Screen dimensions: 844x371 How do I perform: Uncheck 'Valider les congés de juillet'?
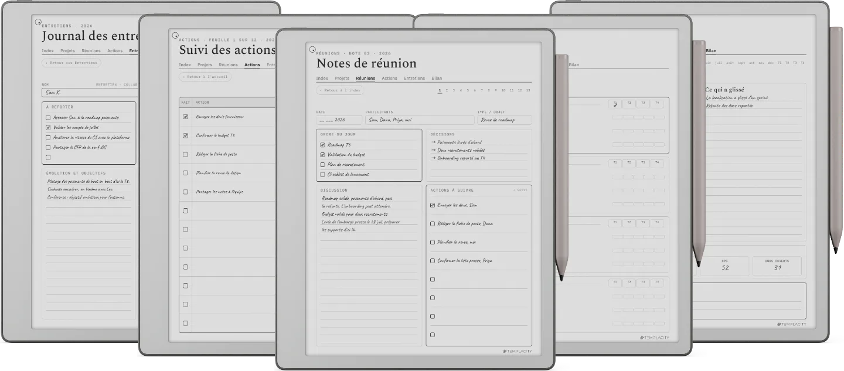tap(48, 127)
